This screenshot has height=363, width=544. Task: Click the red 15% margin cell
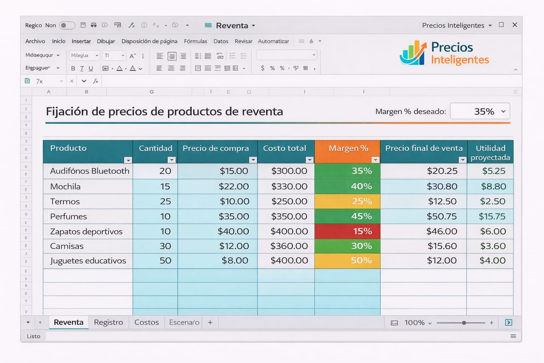347,231
